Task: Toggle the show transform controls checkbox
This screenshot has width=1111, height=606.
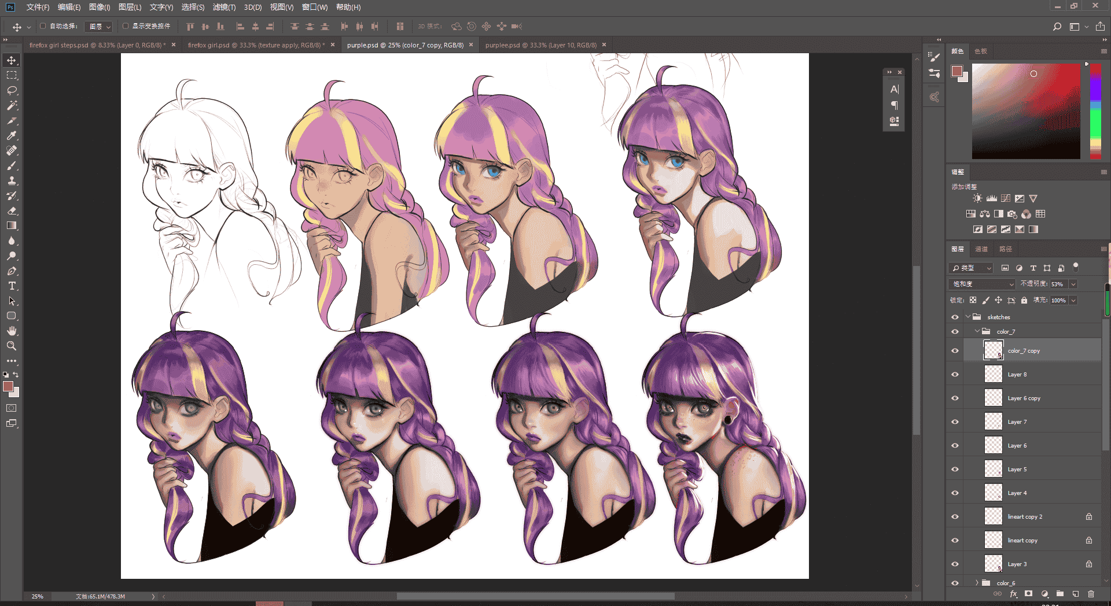Action: [x=126, y=26]
